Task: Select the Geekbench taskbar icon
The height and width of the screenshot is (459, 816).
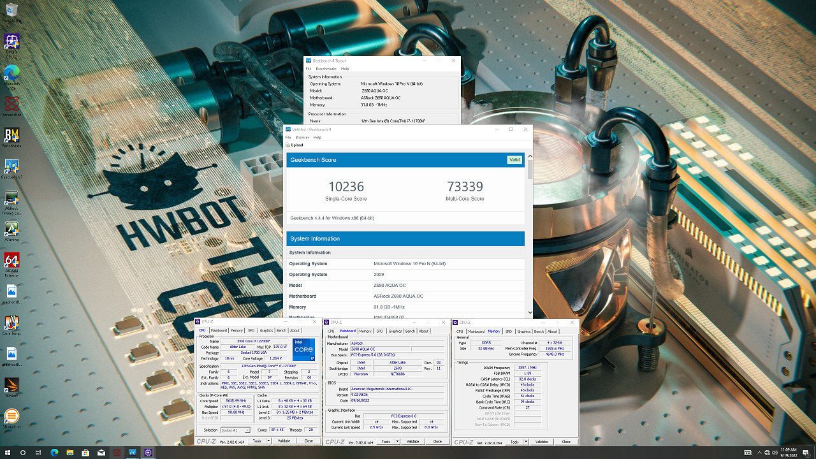Action: point(133,453)
